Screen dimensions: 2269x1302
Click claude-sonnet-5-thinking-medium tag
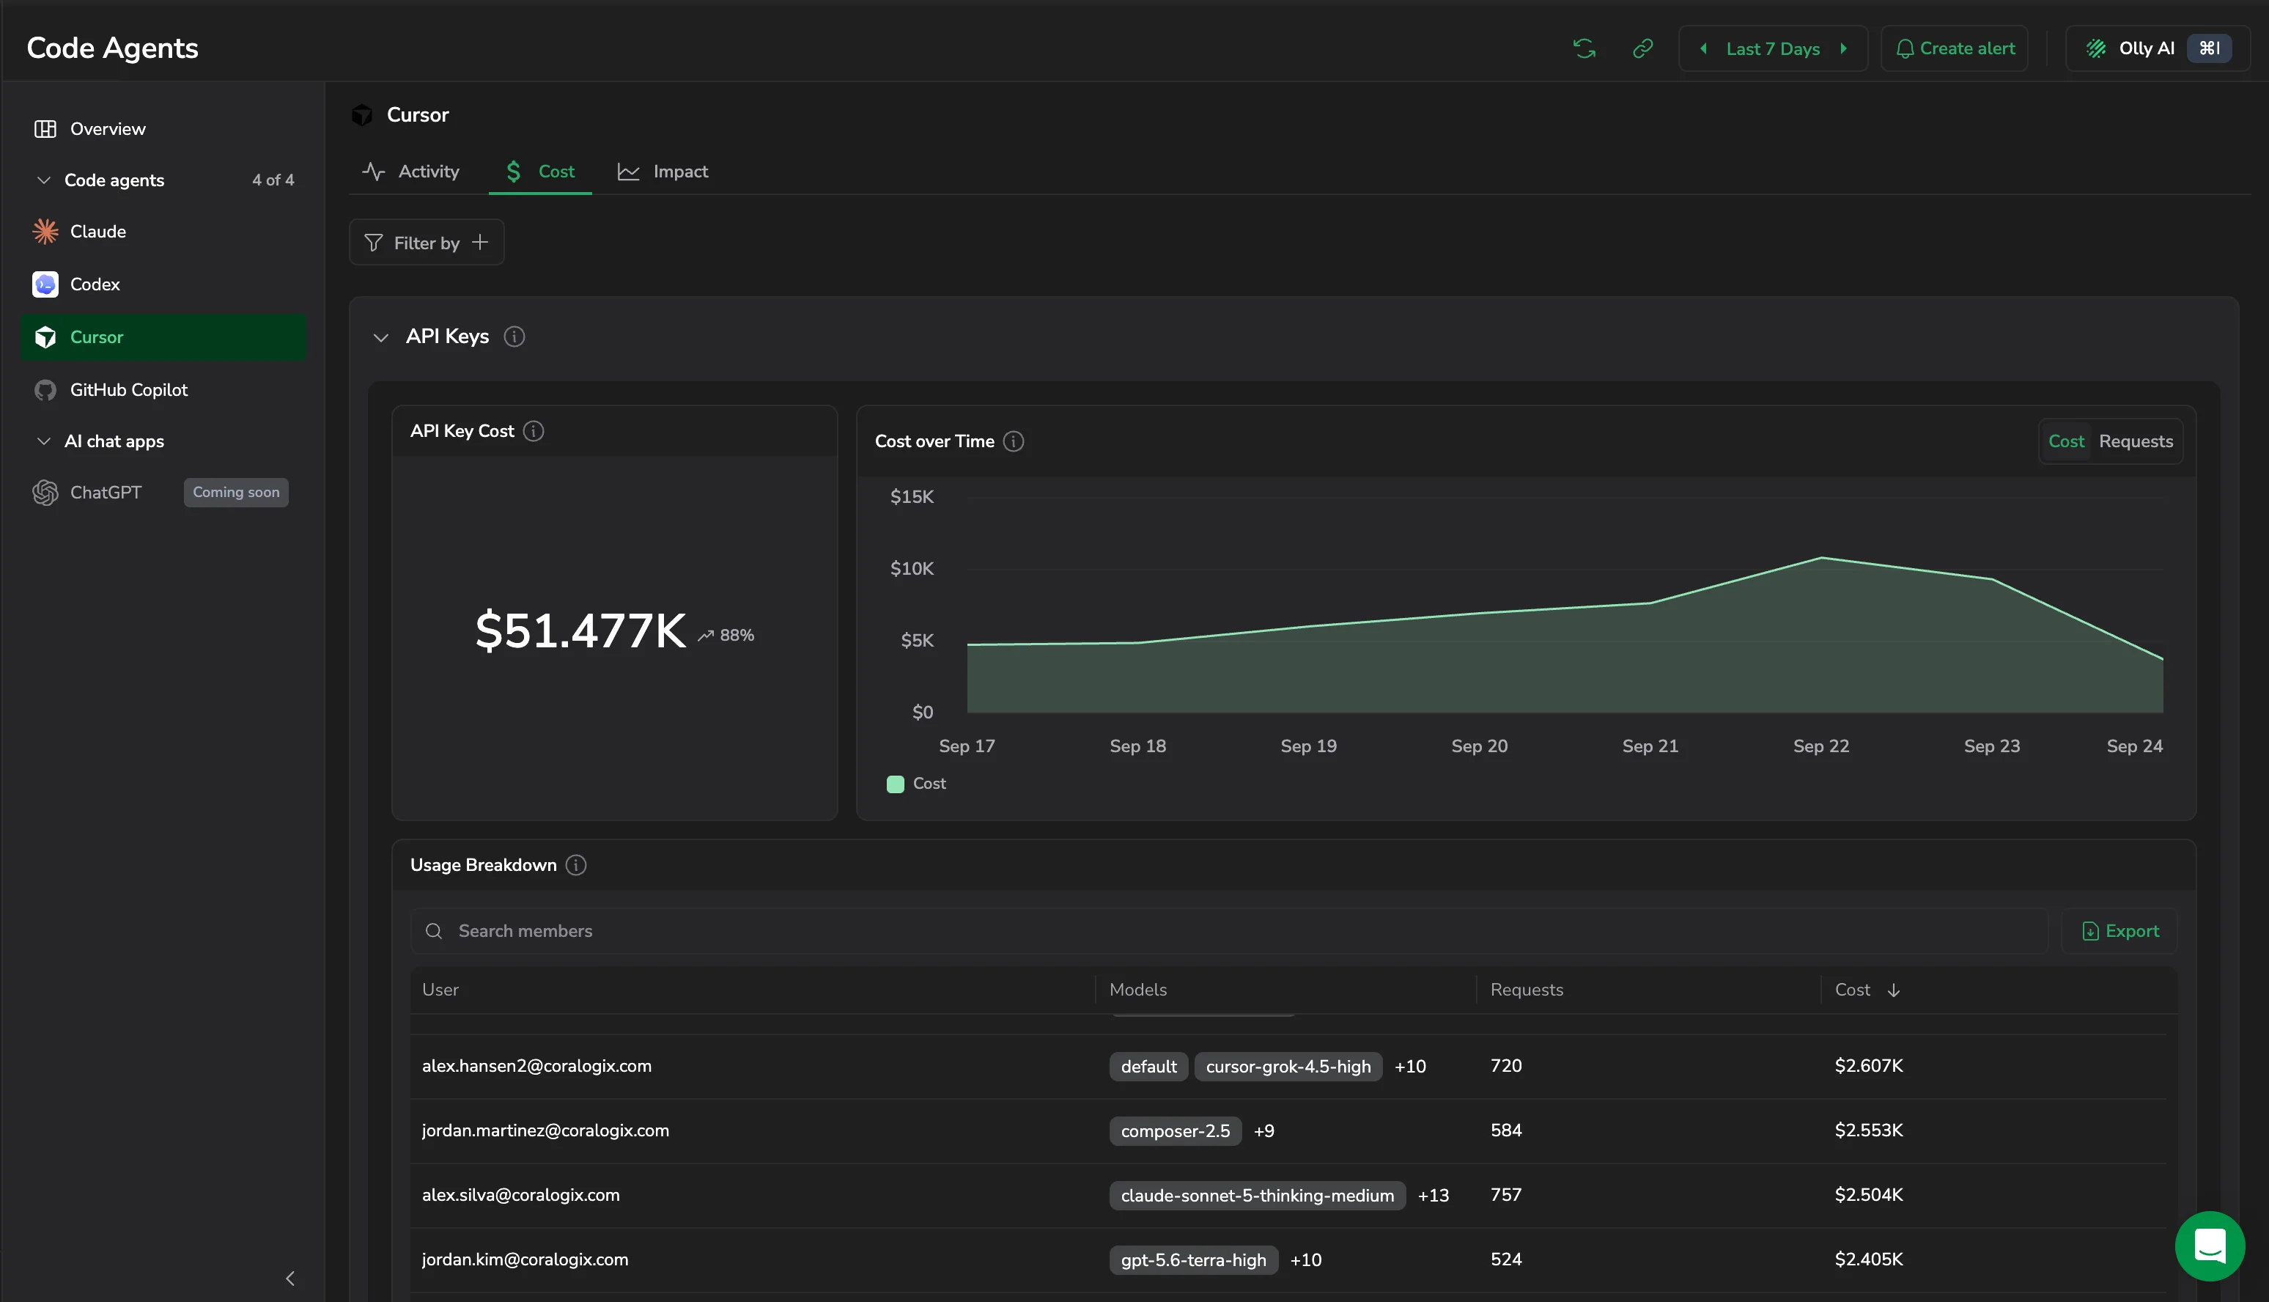tap(1258, 1195)
